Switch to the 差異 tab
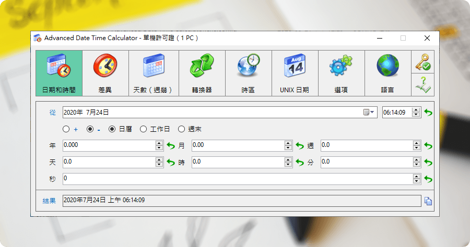 (105, 73)
